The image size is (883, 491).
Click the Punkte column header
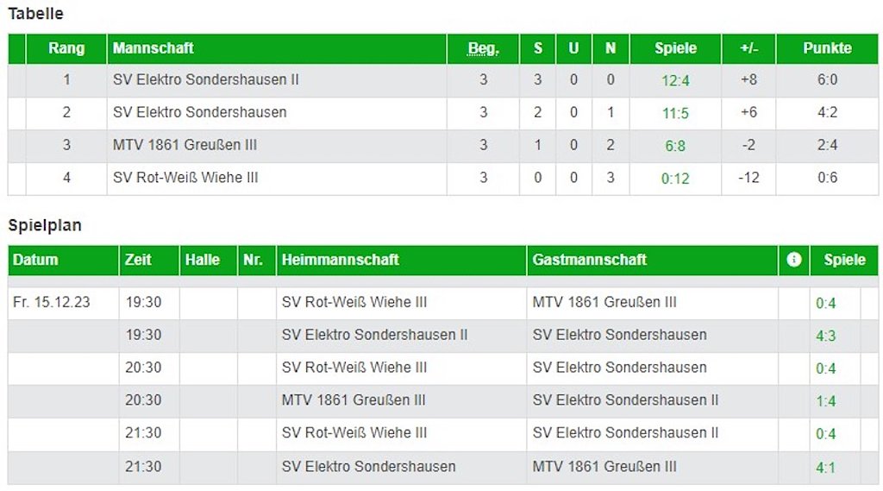(x=827, y=48)
